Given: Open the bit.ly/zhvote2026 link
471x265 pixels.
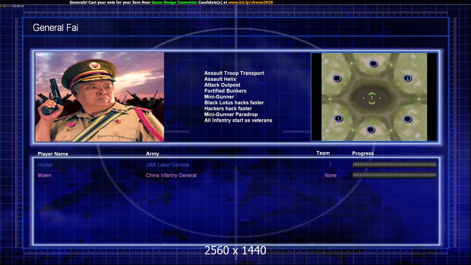Looking at the screenshot, I should [251, 2].
